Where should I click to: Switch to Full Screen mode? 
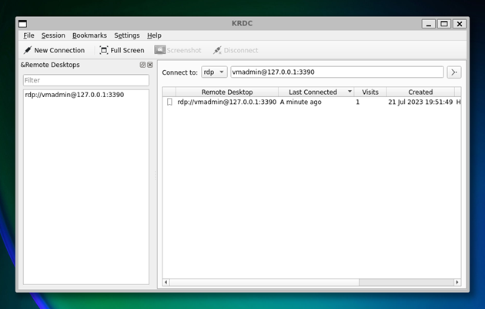point(122,50)
